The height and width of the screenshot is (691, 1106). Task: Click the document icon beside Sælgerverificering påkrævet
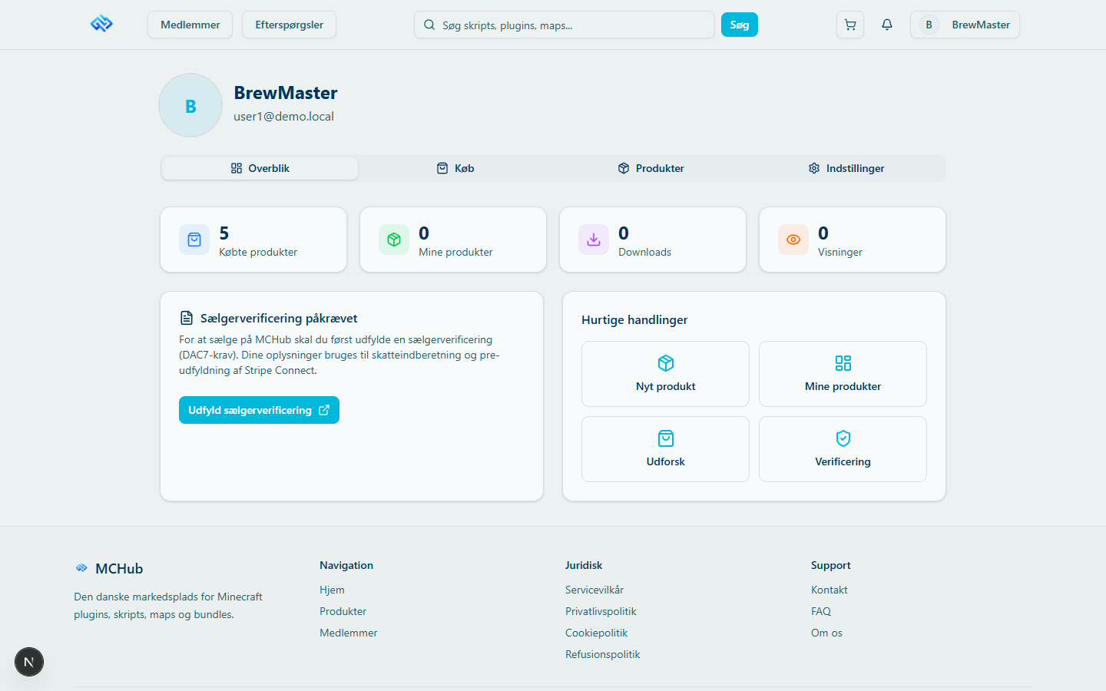click(x=186, y=318)
